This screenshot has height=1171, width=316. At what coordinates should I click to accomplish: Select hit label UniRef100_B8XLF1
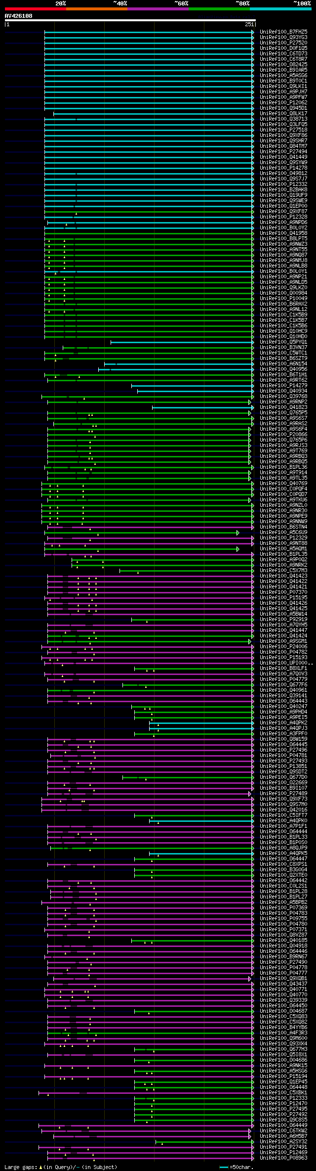[283, 668]
